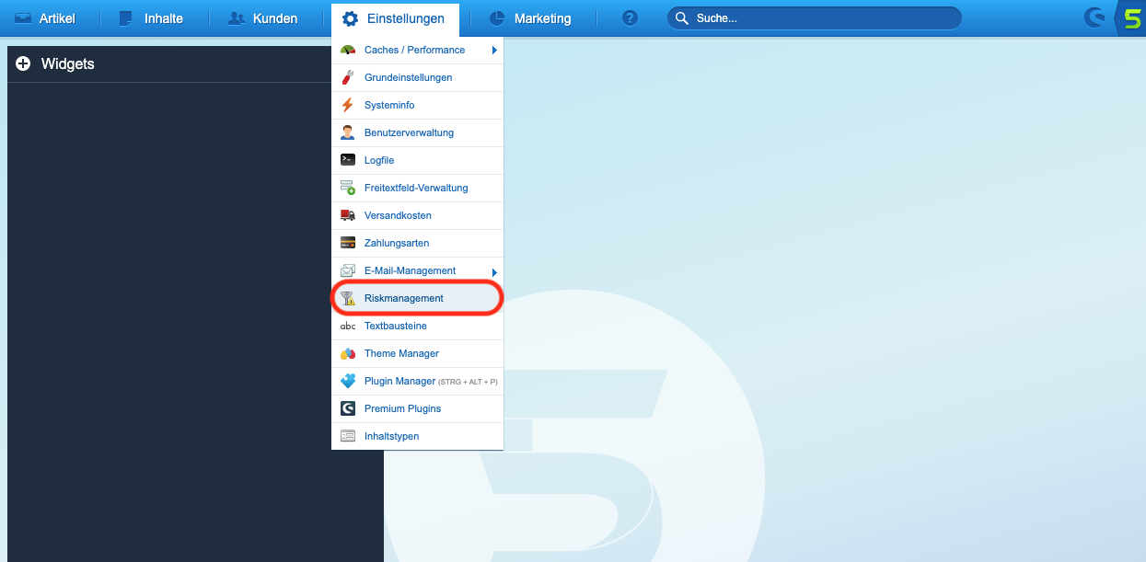Click the Grundeinstellungen wrench icon

348,77
